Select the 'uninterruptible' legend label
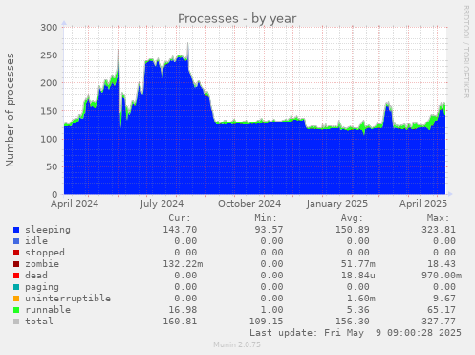This screenshot has height=355, width=475. [68, 299]
